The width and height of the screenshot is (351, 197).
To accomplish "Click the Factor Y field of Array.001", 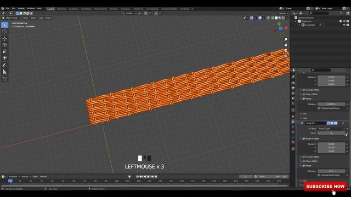I will [331, 148].
